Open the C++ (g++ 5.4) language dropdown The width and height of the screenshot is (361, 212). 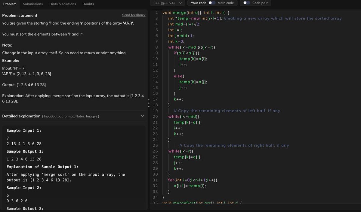168,3
